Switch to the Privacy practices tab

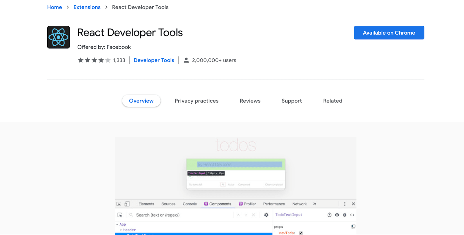click(x=197, y=101)
